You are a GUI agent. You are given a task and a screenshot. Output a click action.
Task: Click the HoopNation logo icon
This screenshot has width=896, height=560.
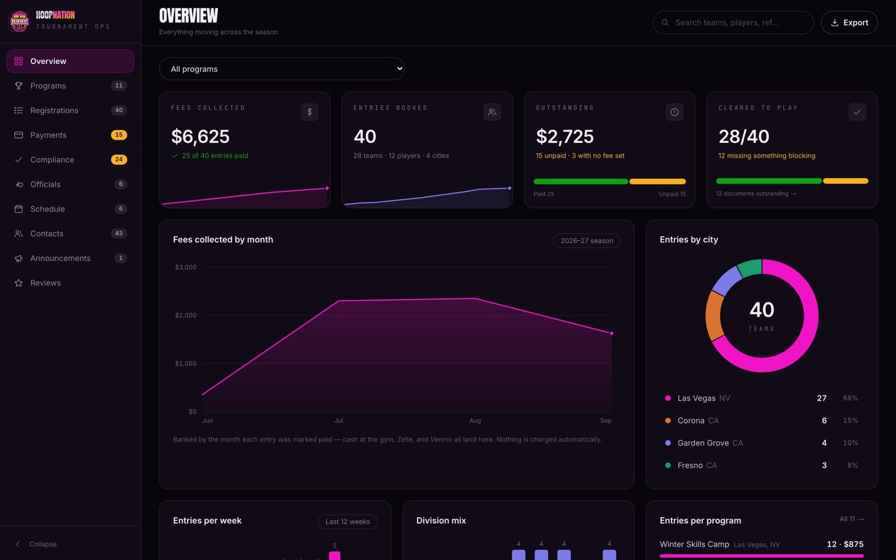pyautogui.click(x=20, y=21)
